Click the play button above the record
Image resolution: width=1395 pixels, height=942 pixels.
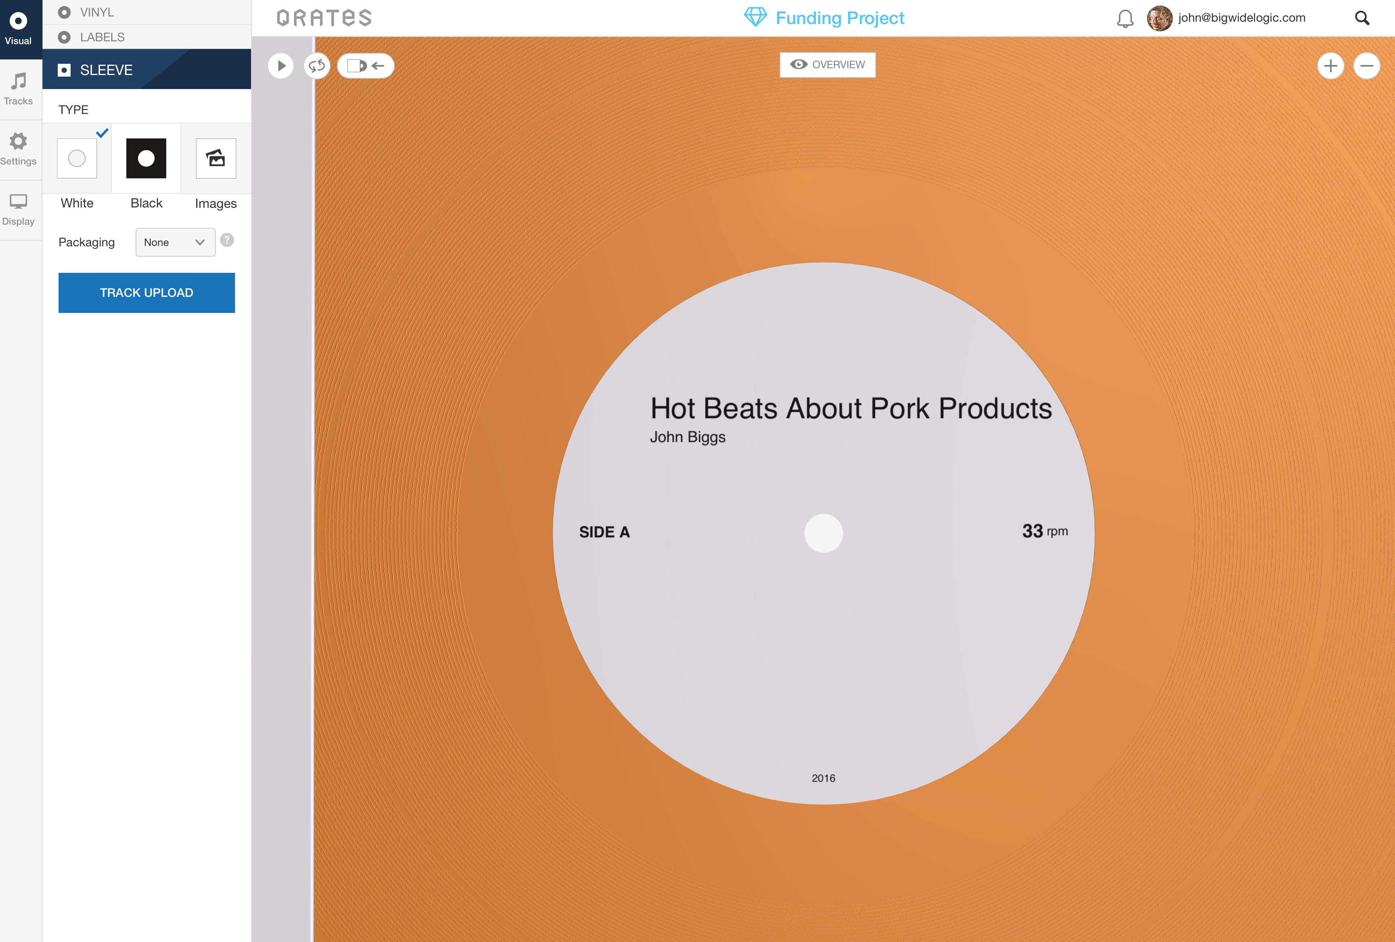[x=281, y=65]
